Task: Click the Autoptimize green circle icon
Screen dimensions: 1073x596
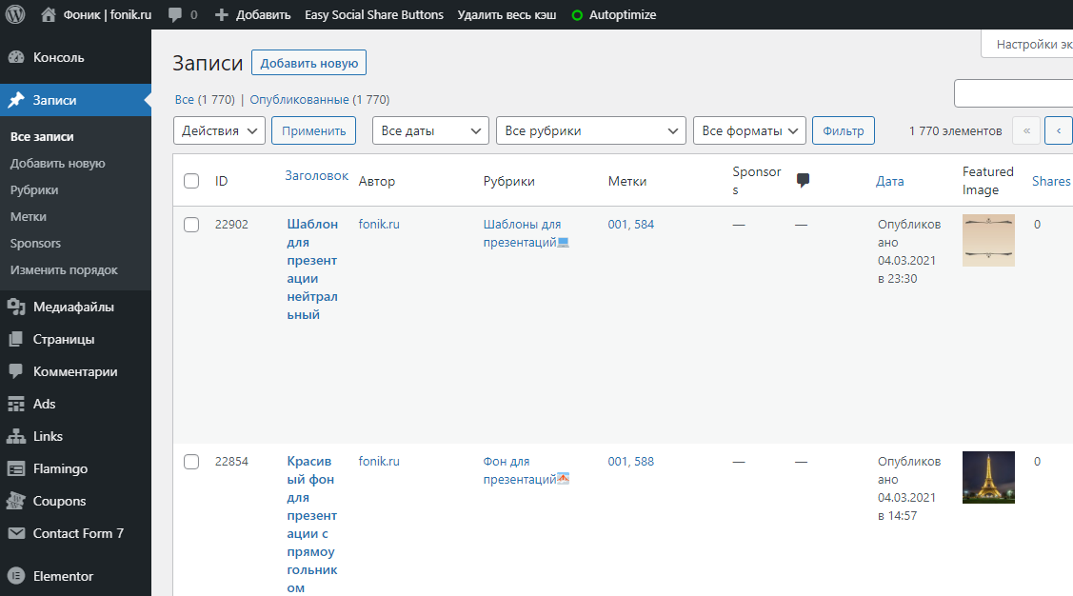Action: [577, 15]
